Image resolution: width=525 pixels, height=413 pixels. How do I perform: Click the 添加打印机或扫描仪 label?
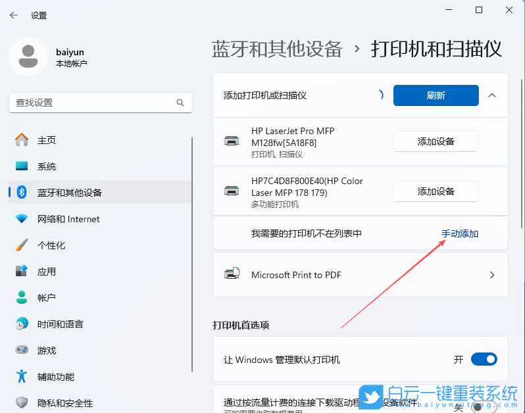pos(265,95)
